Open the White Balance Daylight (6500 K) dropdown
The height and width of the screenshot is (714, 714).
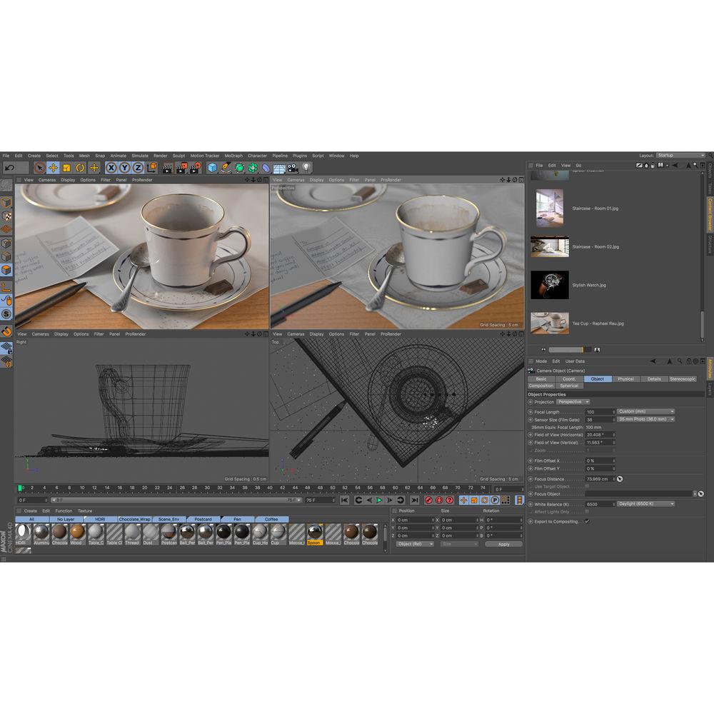[x=646, y=503]
